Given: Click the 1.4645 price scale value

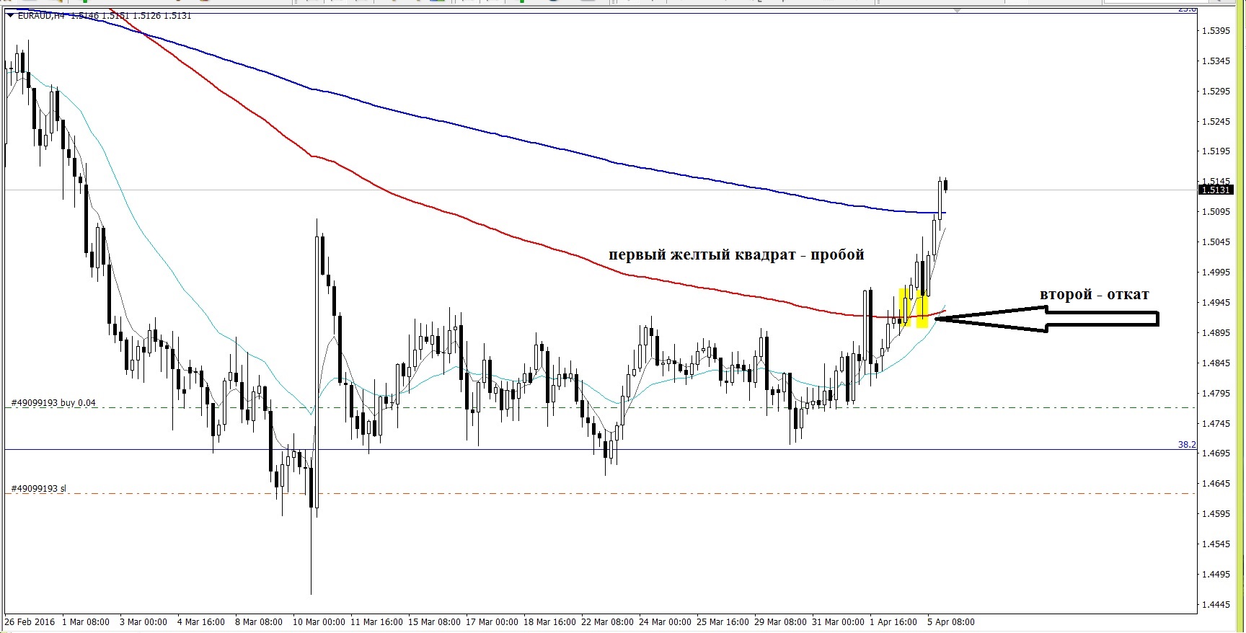Looking at the screenshot, I should pyautogui.click(x=1216, y=484).
